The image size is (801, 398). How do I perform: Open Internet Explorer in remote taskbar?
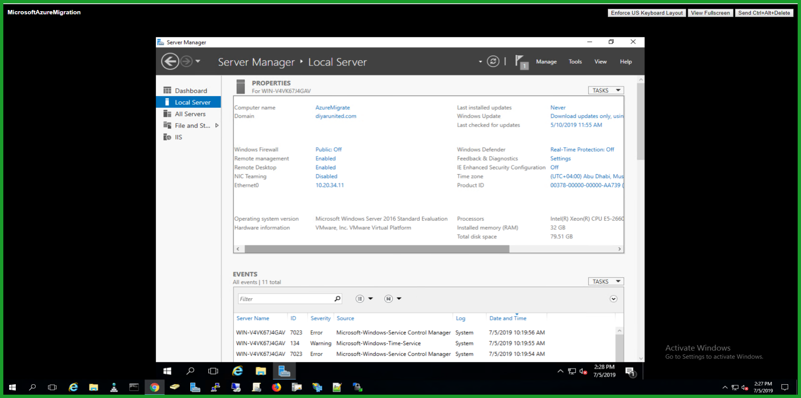[x=238, y=371]
